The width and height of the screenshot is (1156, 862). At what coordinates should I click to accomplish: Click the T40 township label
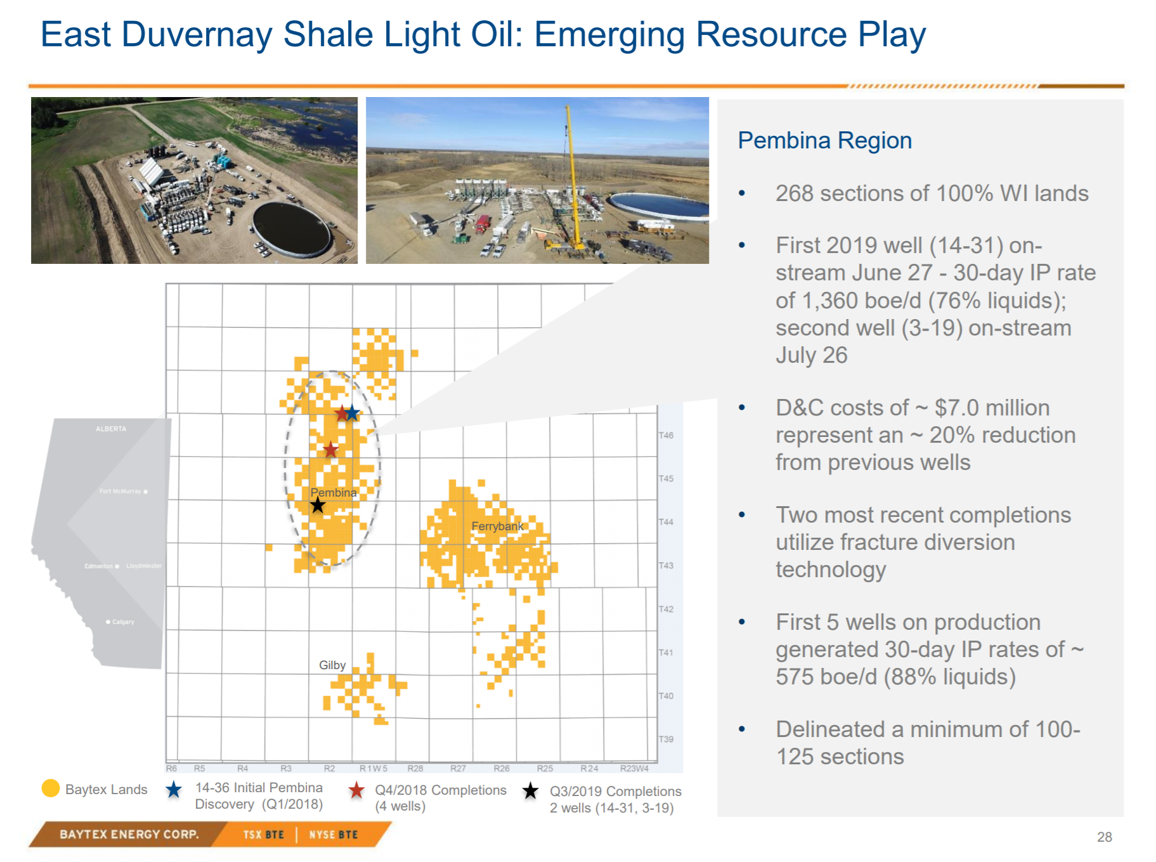[x=666, y=696]
